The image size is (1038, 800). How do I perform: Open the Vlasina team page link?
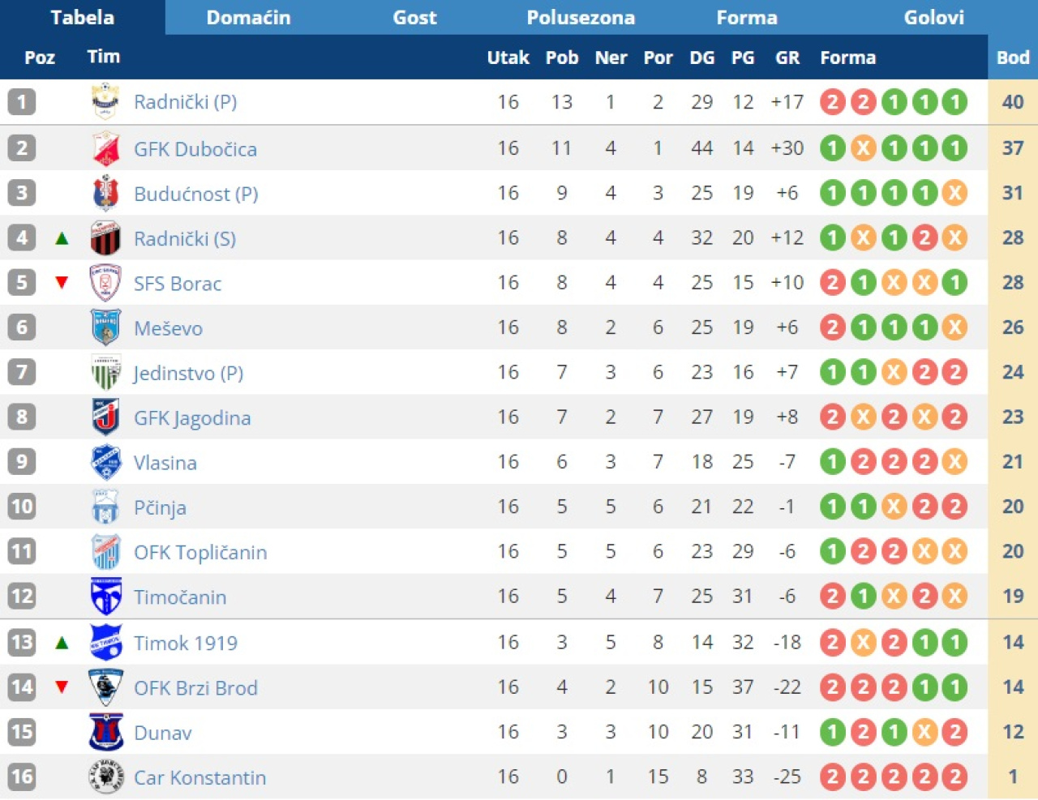165,463
